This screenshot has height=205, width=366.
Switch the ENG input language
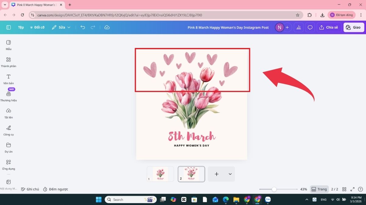point(324,200)
